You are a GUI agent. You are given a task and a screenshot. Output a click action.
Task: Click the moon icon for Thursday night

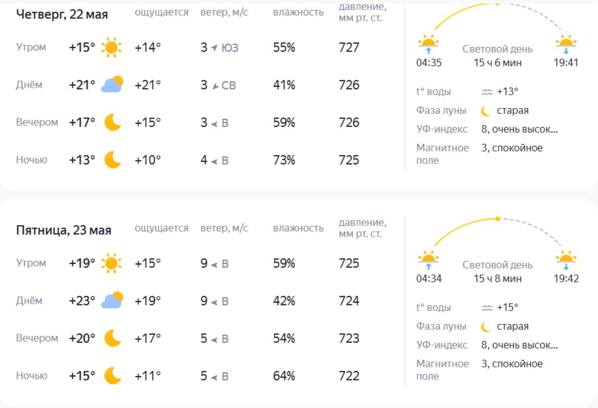[x=113, y=160]
